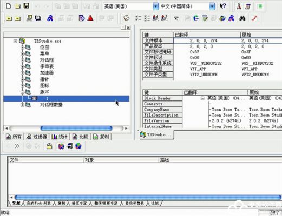Click the context help cursor icon
This screenshot has width=282, height=216.
(x=222, y=6)
